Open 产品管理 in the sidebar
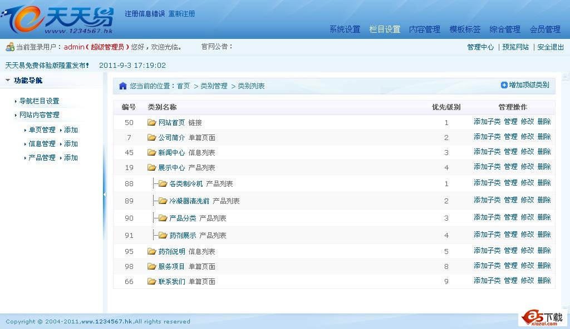The image size is (570, 329). 42,158
